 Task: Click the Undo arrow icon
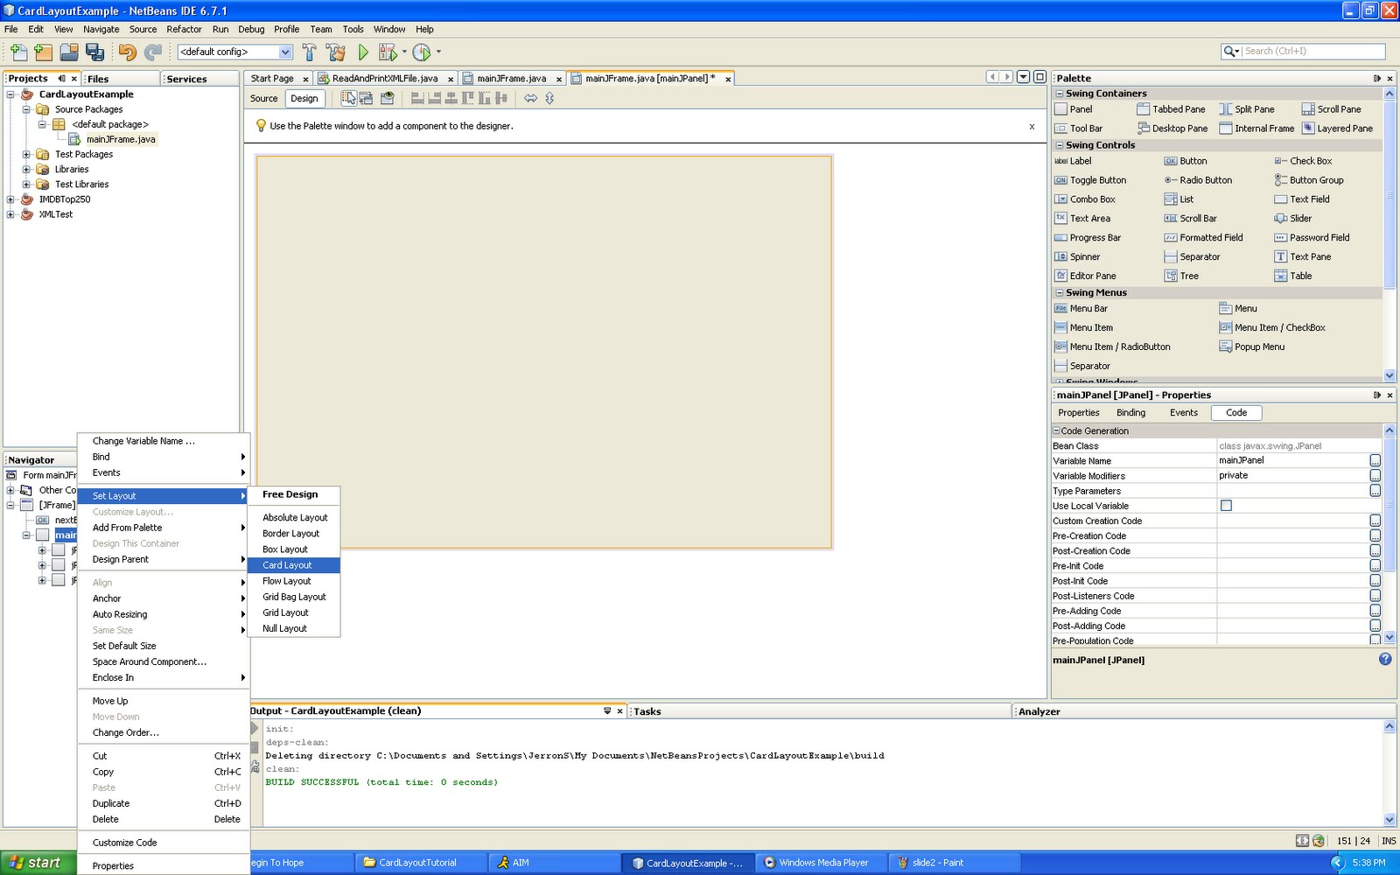coord(127,52)
